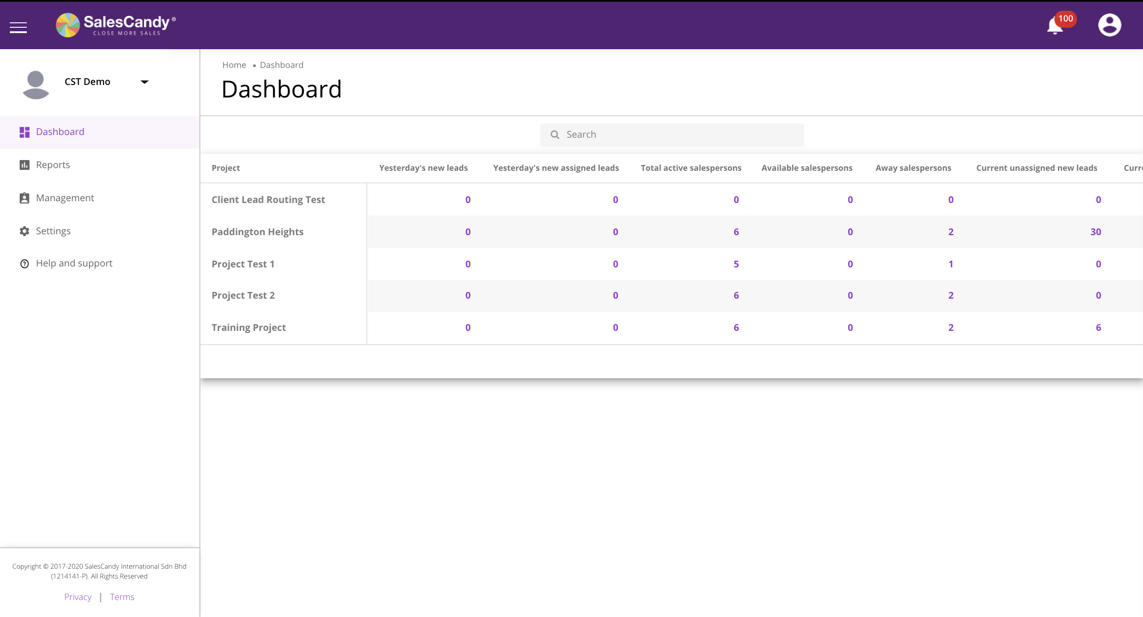Open the user account profile icon
Screen dimensions: 1143x617
tap(1109, 25)
